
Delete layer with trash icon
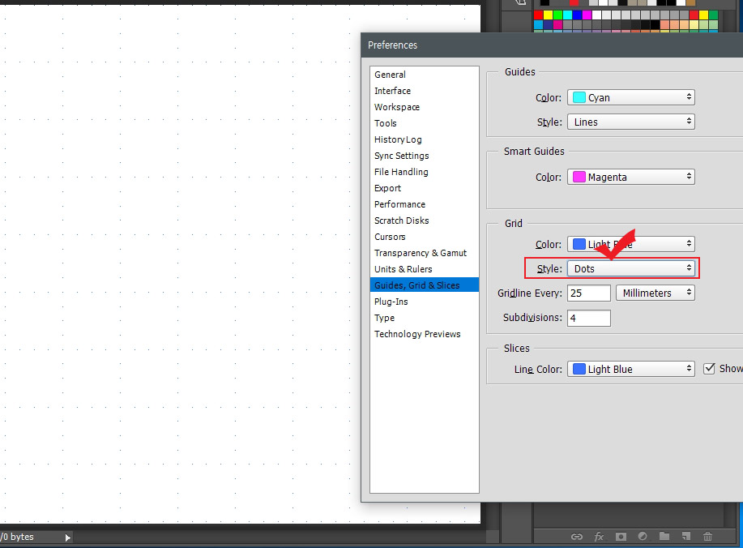707,536
